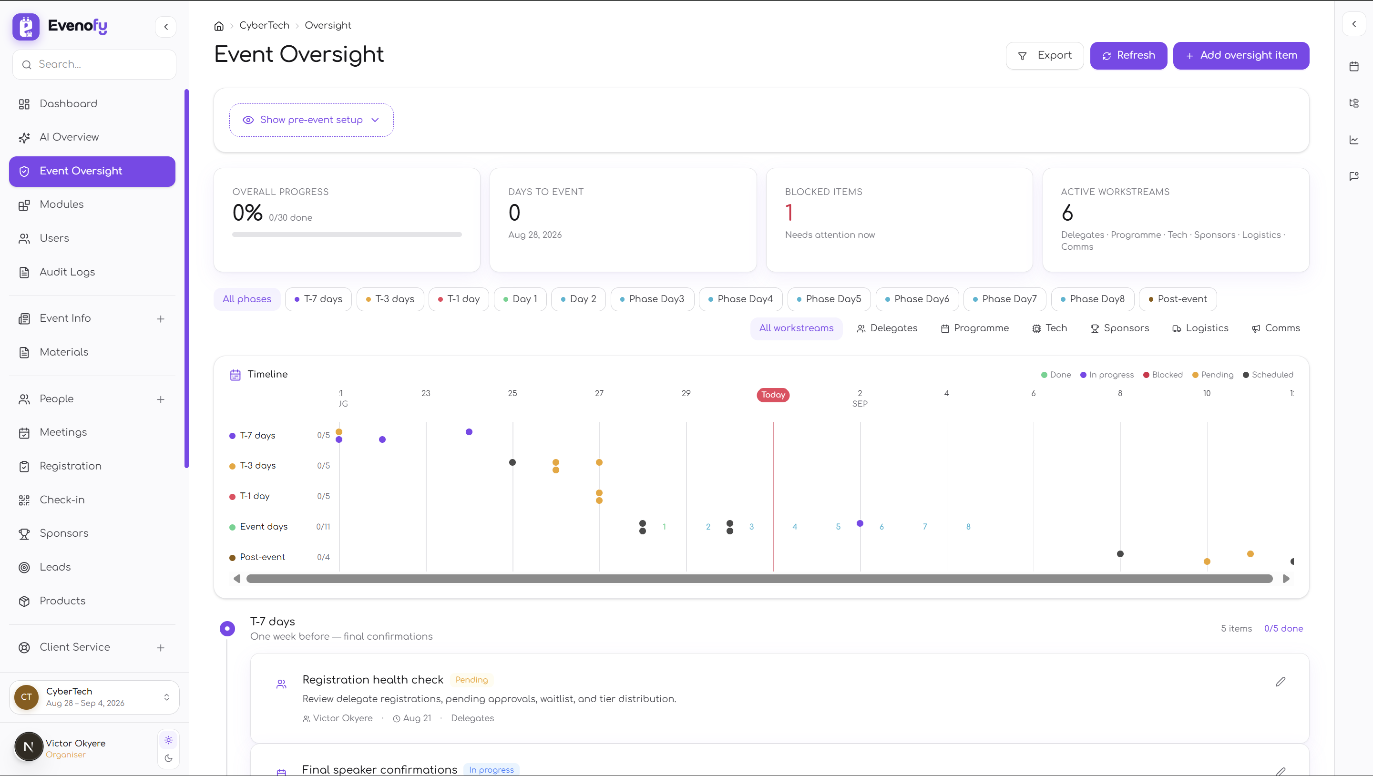This screenshot has height=776, width=1373.
Task: Go to Modules page
Action: [x=92, y=204]
